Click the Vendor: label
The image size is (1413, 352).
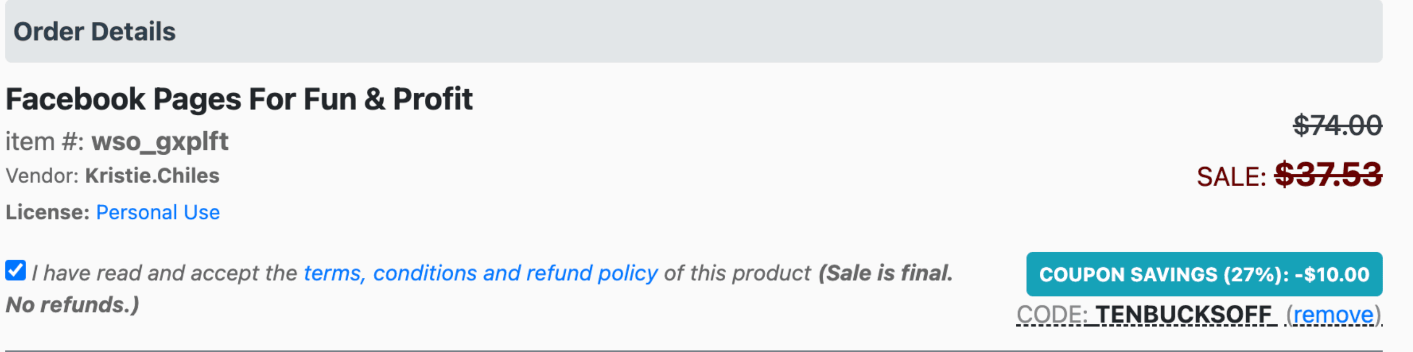click(42, 176)
